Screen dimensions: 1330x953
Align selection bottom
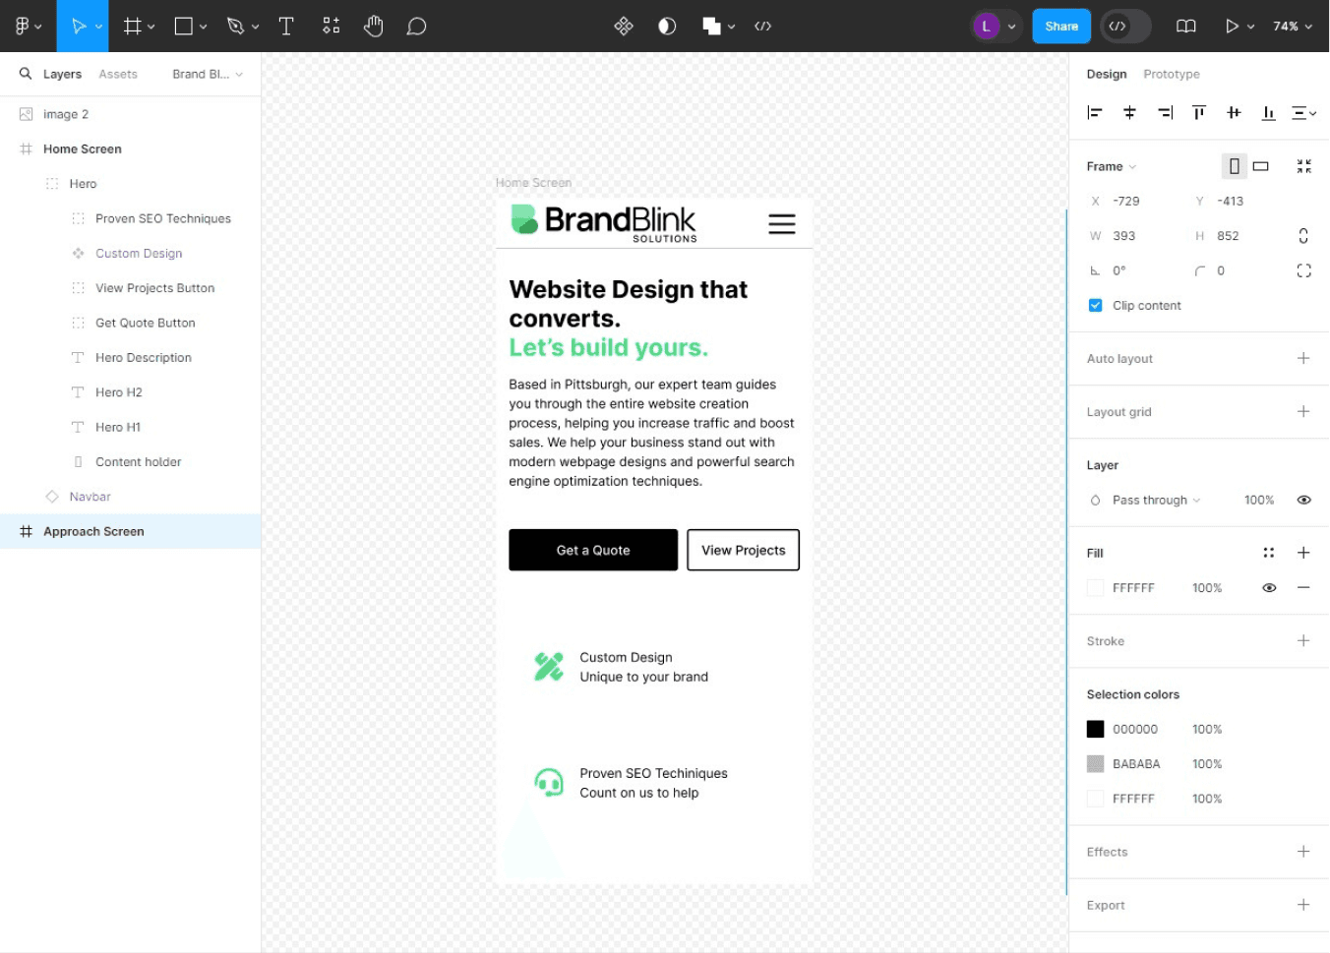[1269, 113]
